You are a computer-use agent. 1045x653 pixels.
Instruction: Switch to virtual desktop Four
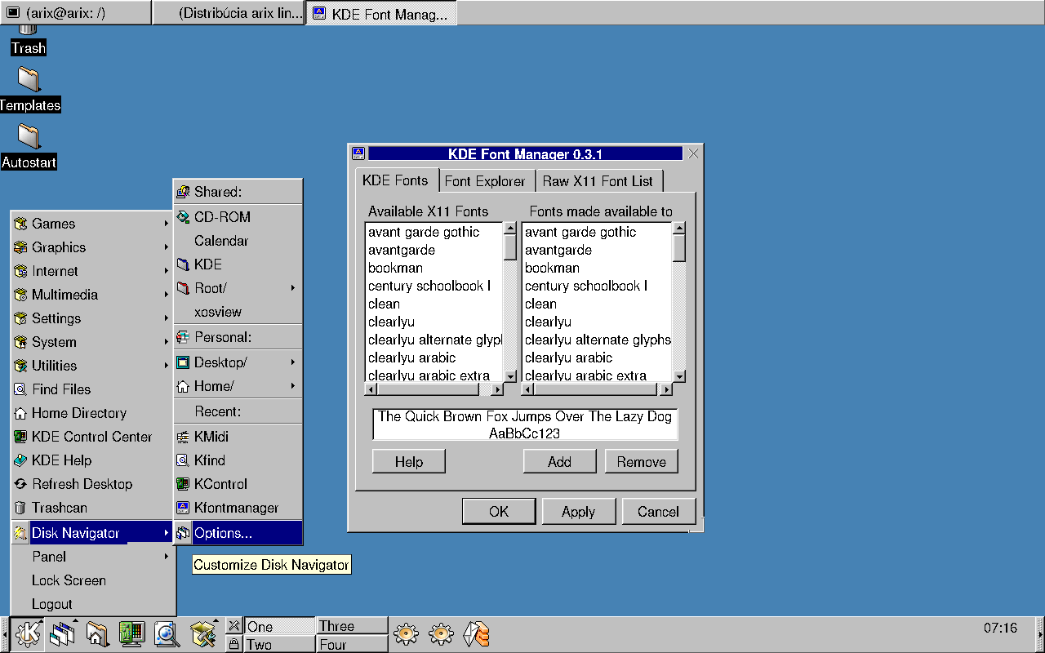(x=352, y=644)
